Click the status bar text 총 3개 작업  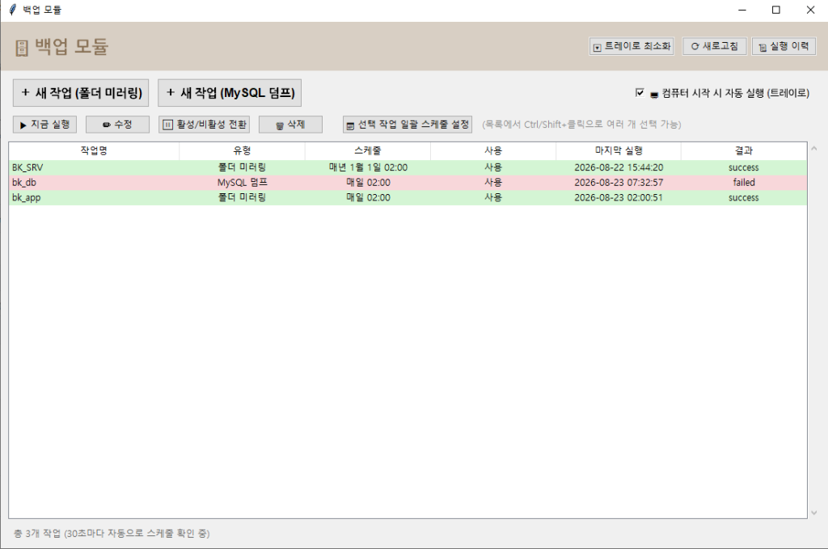(x=37, y=534)
